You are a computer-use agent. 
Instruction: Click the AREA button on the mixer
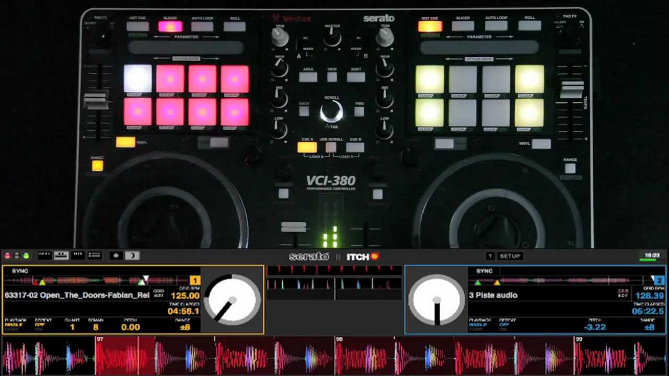coord(308,77)
